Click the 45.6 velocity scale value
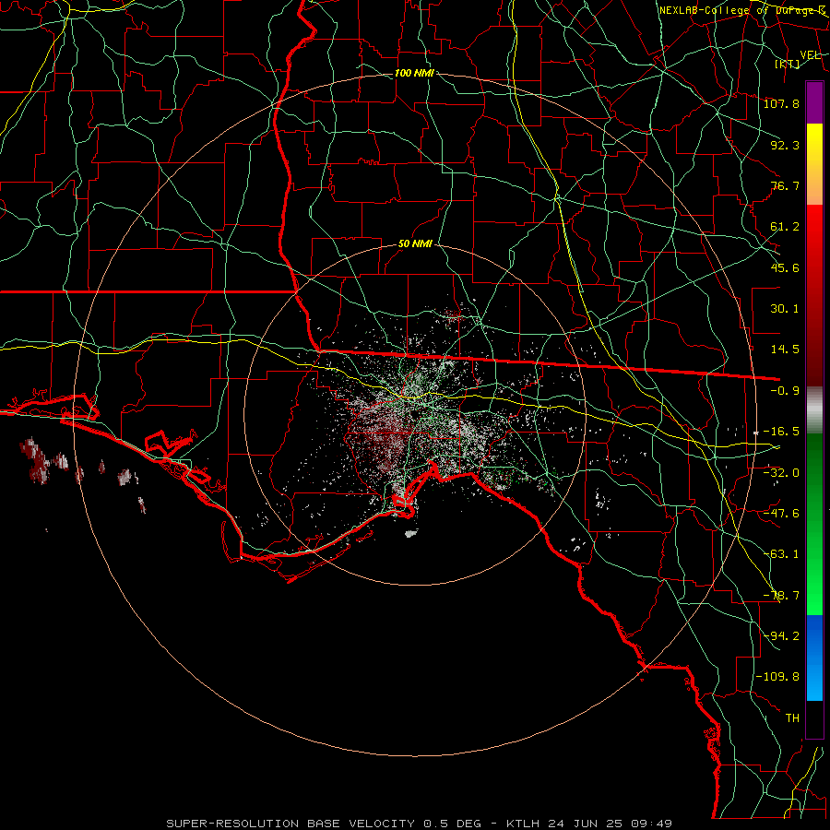 tap(785, 267)
